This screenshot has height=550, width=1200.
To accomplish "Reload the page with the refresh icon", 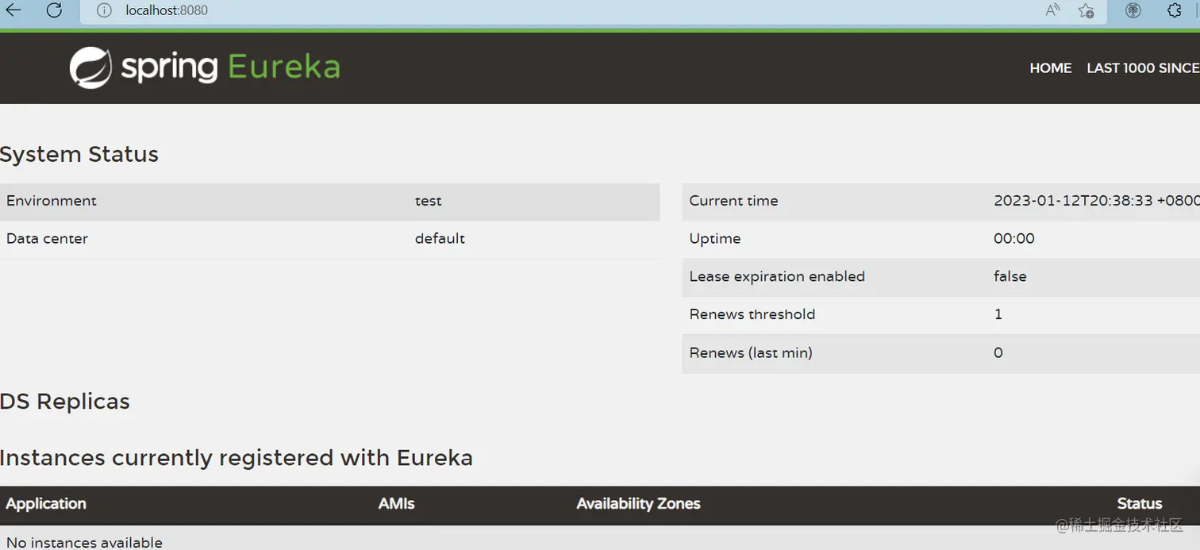I will 54,10.
